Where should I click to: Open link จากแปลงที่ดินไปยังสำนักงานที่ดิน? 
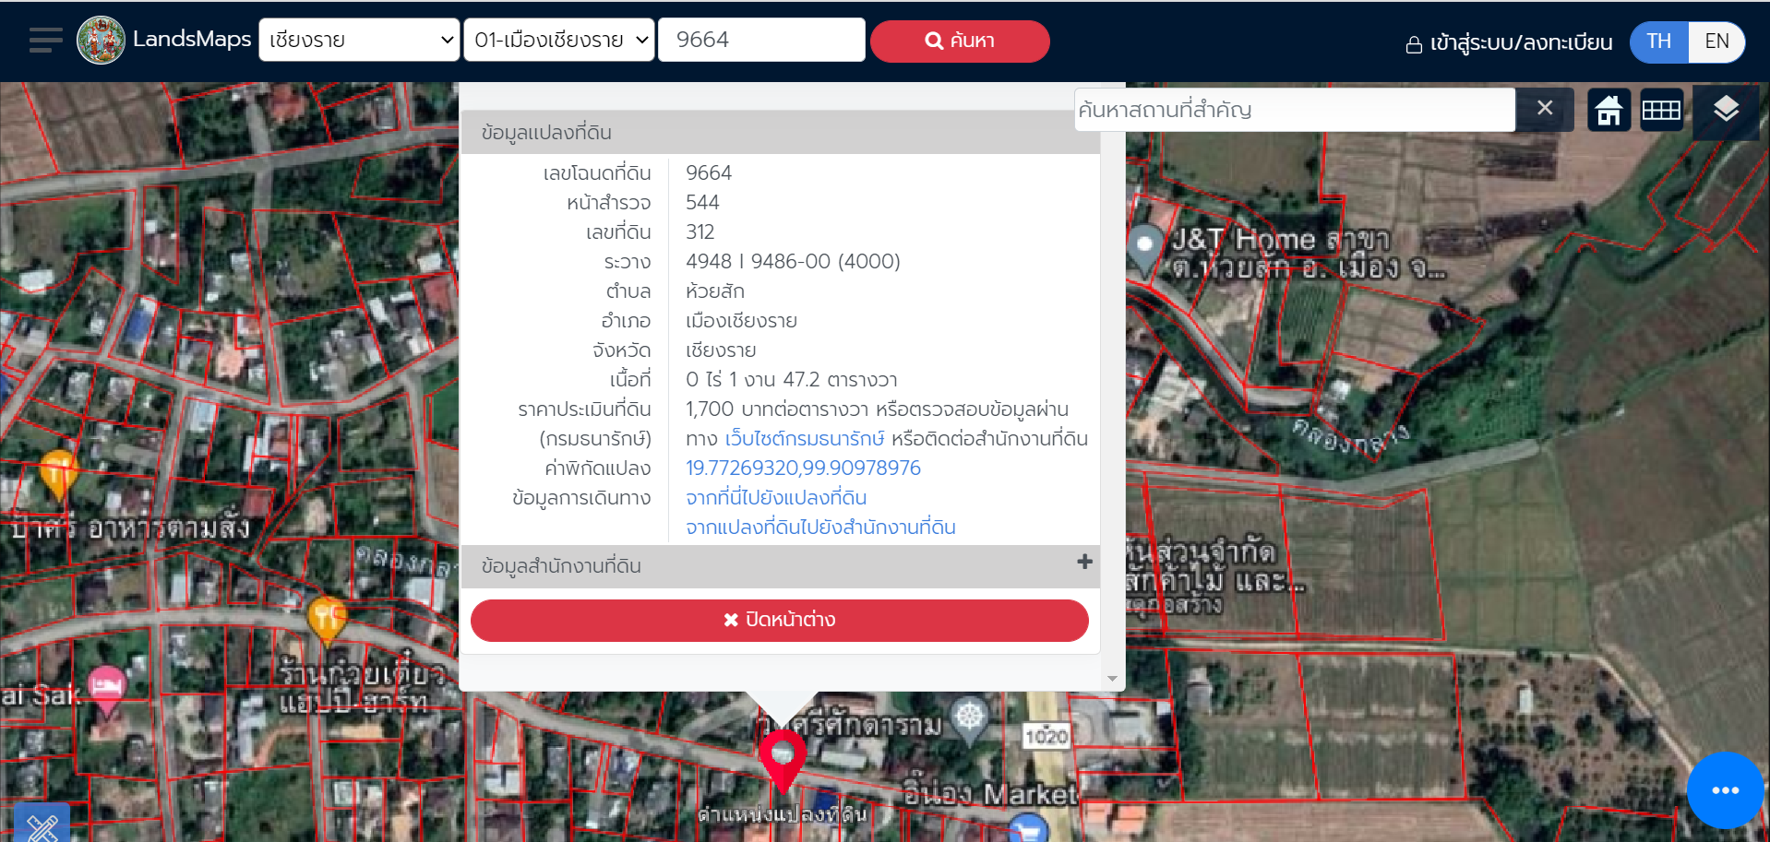click(820, 527)
